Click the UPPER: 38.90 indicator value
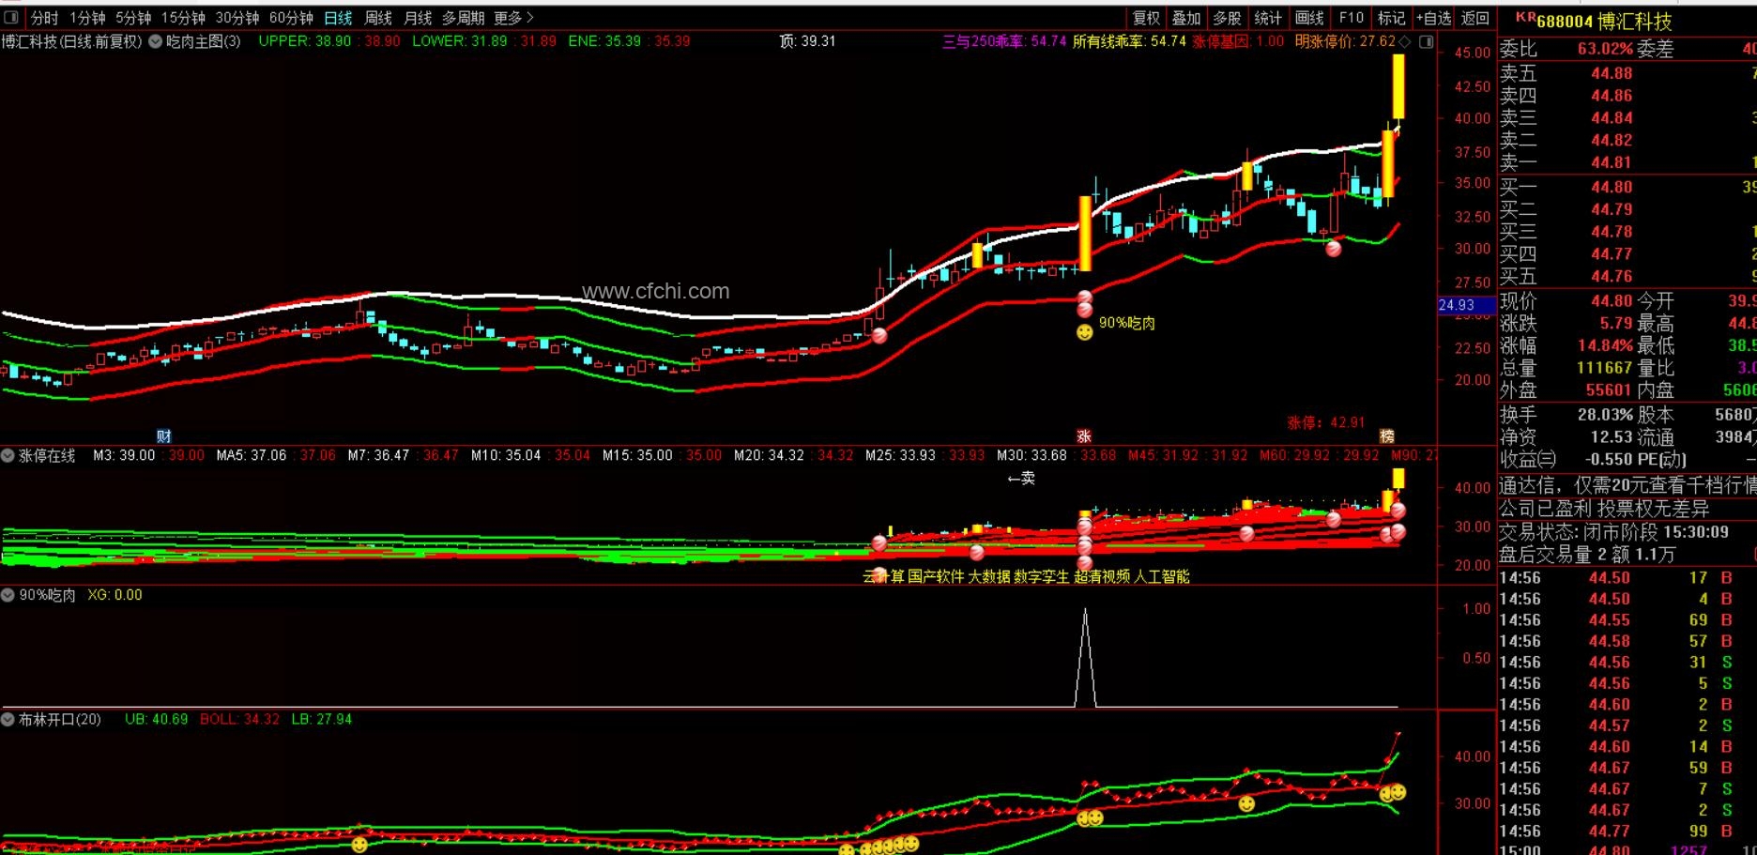Image resolution: width=1757 pixels, height=855 pixels. pyautogui.click(x=305, y=41)
